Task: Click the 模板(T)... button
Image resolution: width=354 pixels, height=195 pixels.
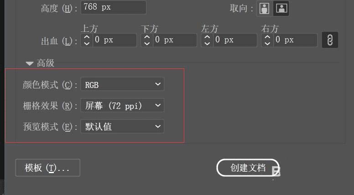Action: [47, 168]
